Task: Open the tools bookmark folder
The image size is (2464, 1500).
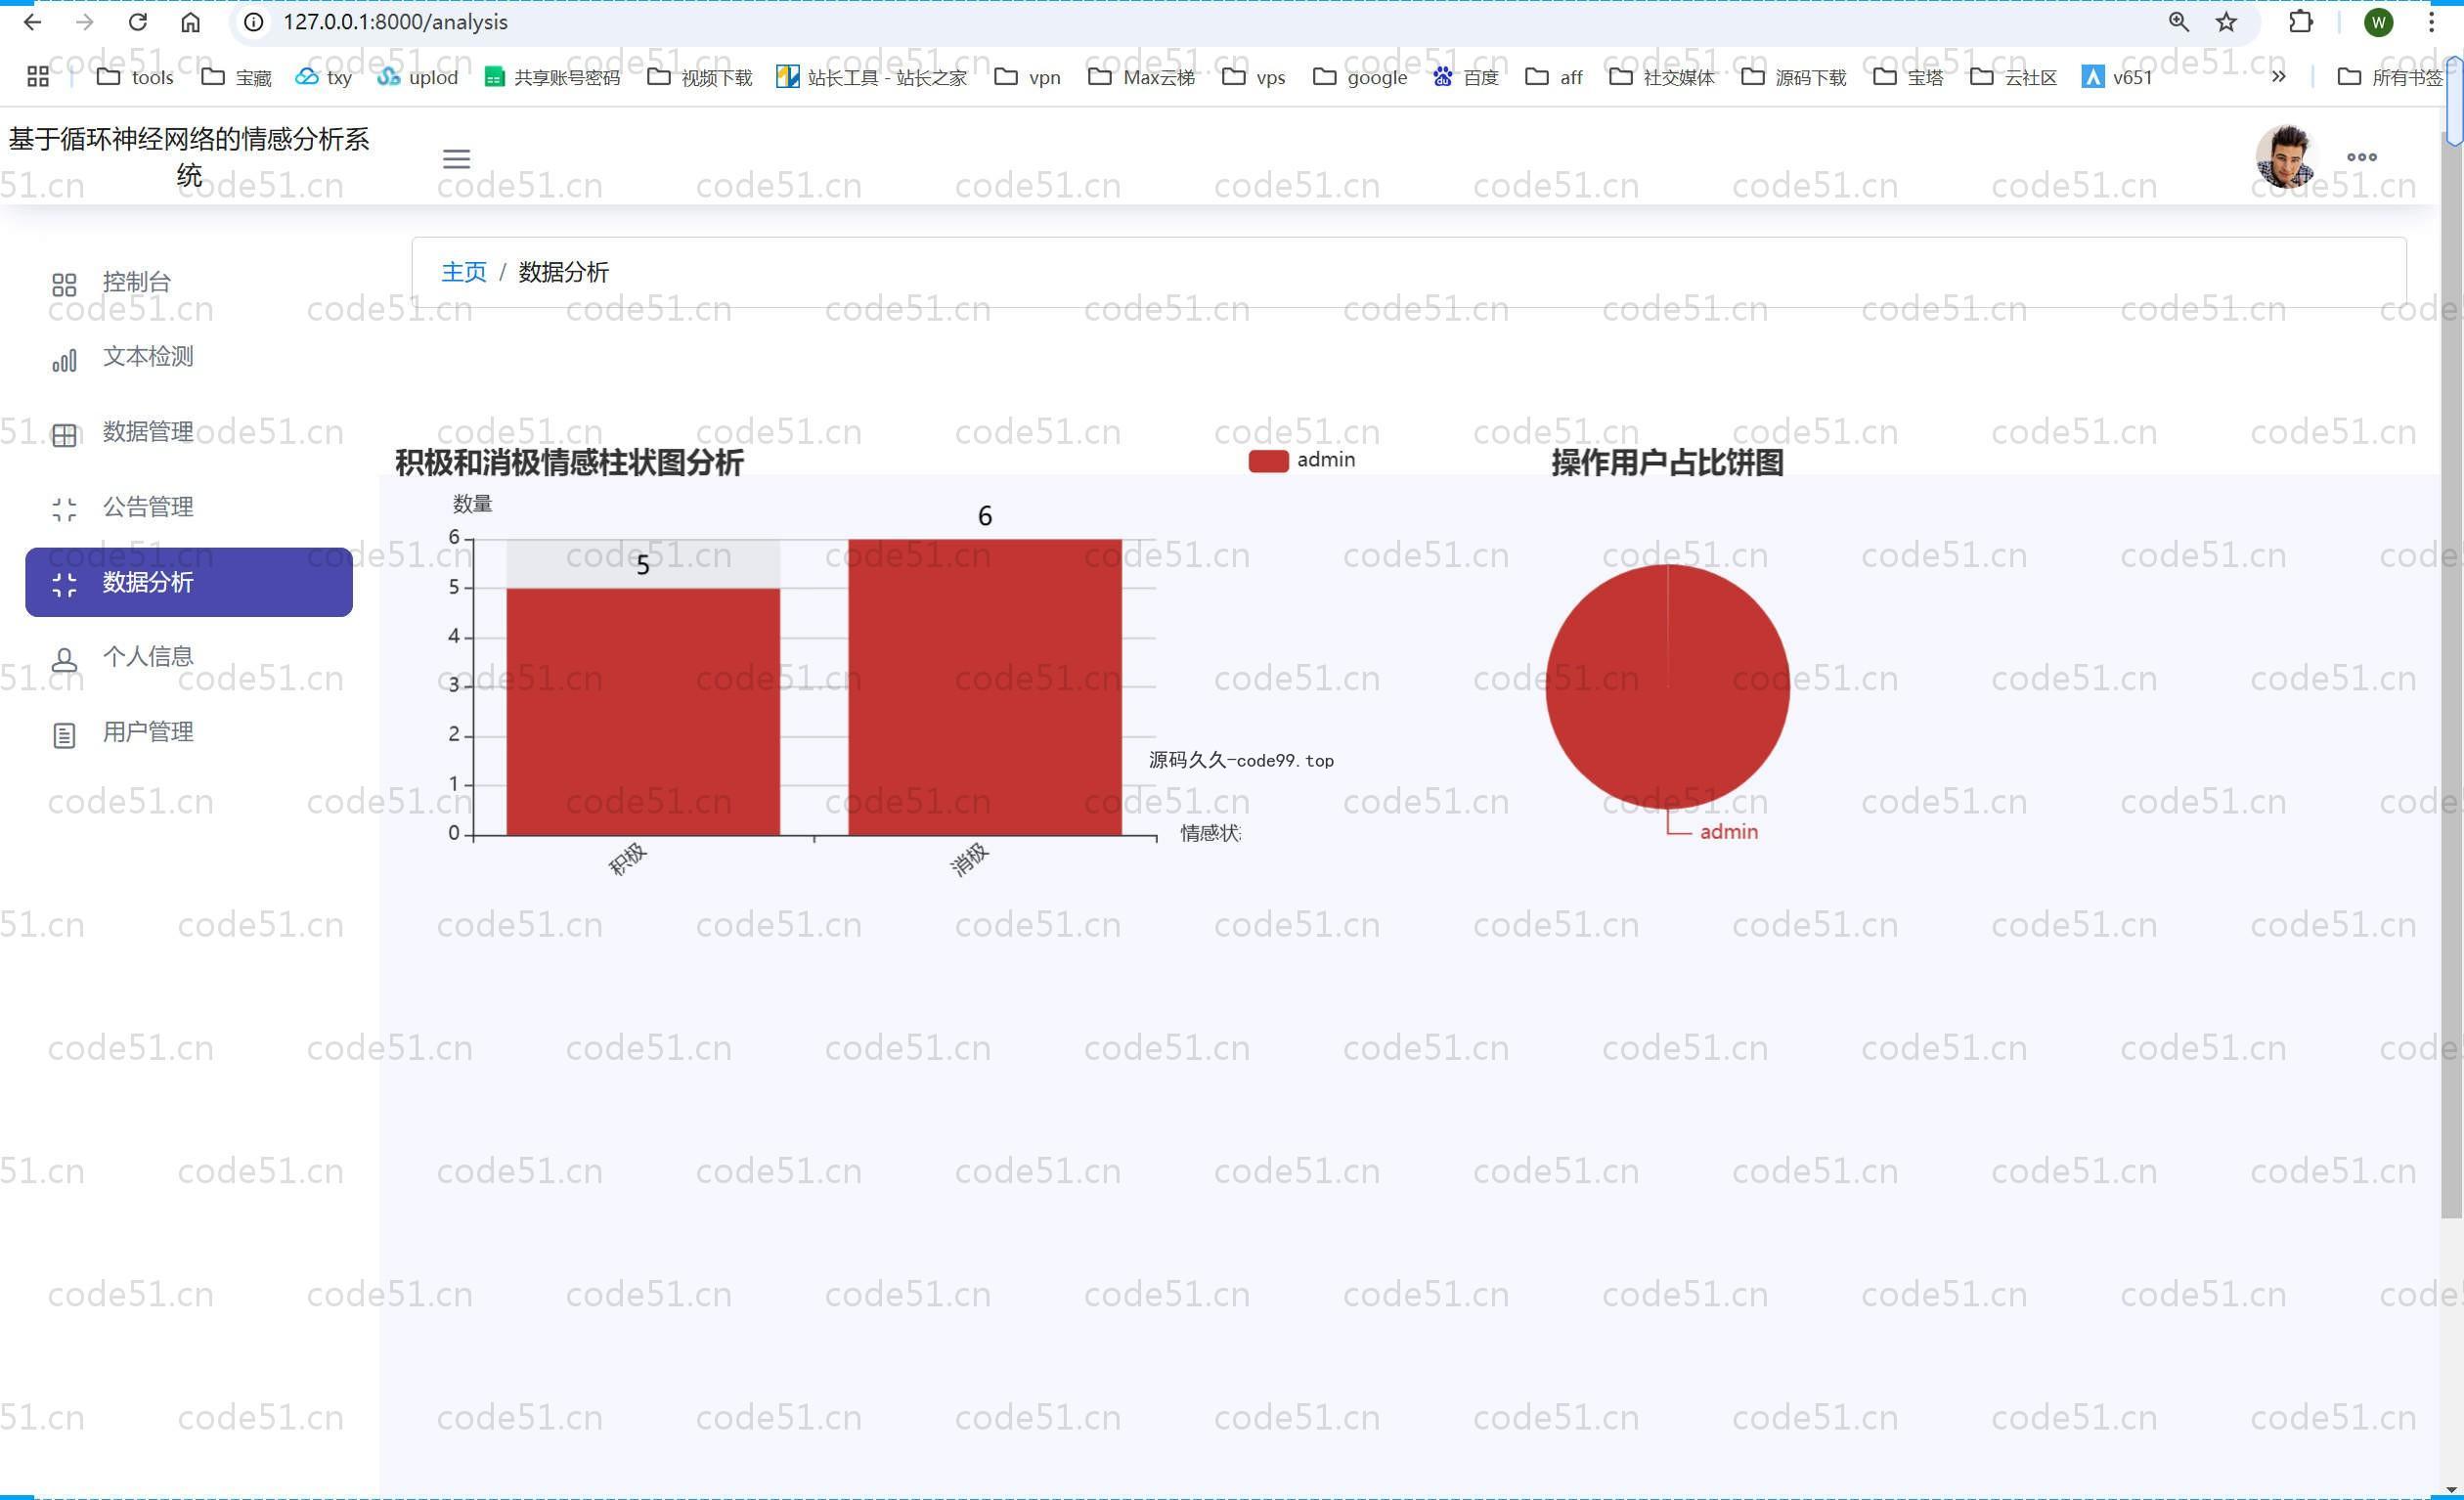Action: [x=135, y=77]
